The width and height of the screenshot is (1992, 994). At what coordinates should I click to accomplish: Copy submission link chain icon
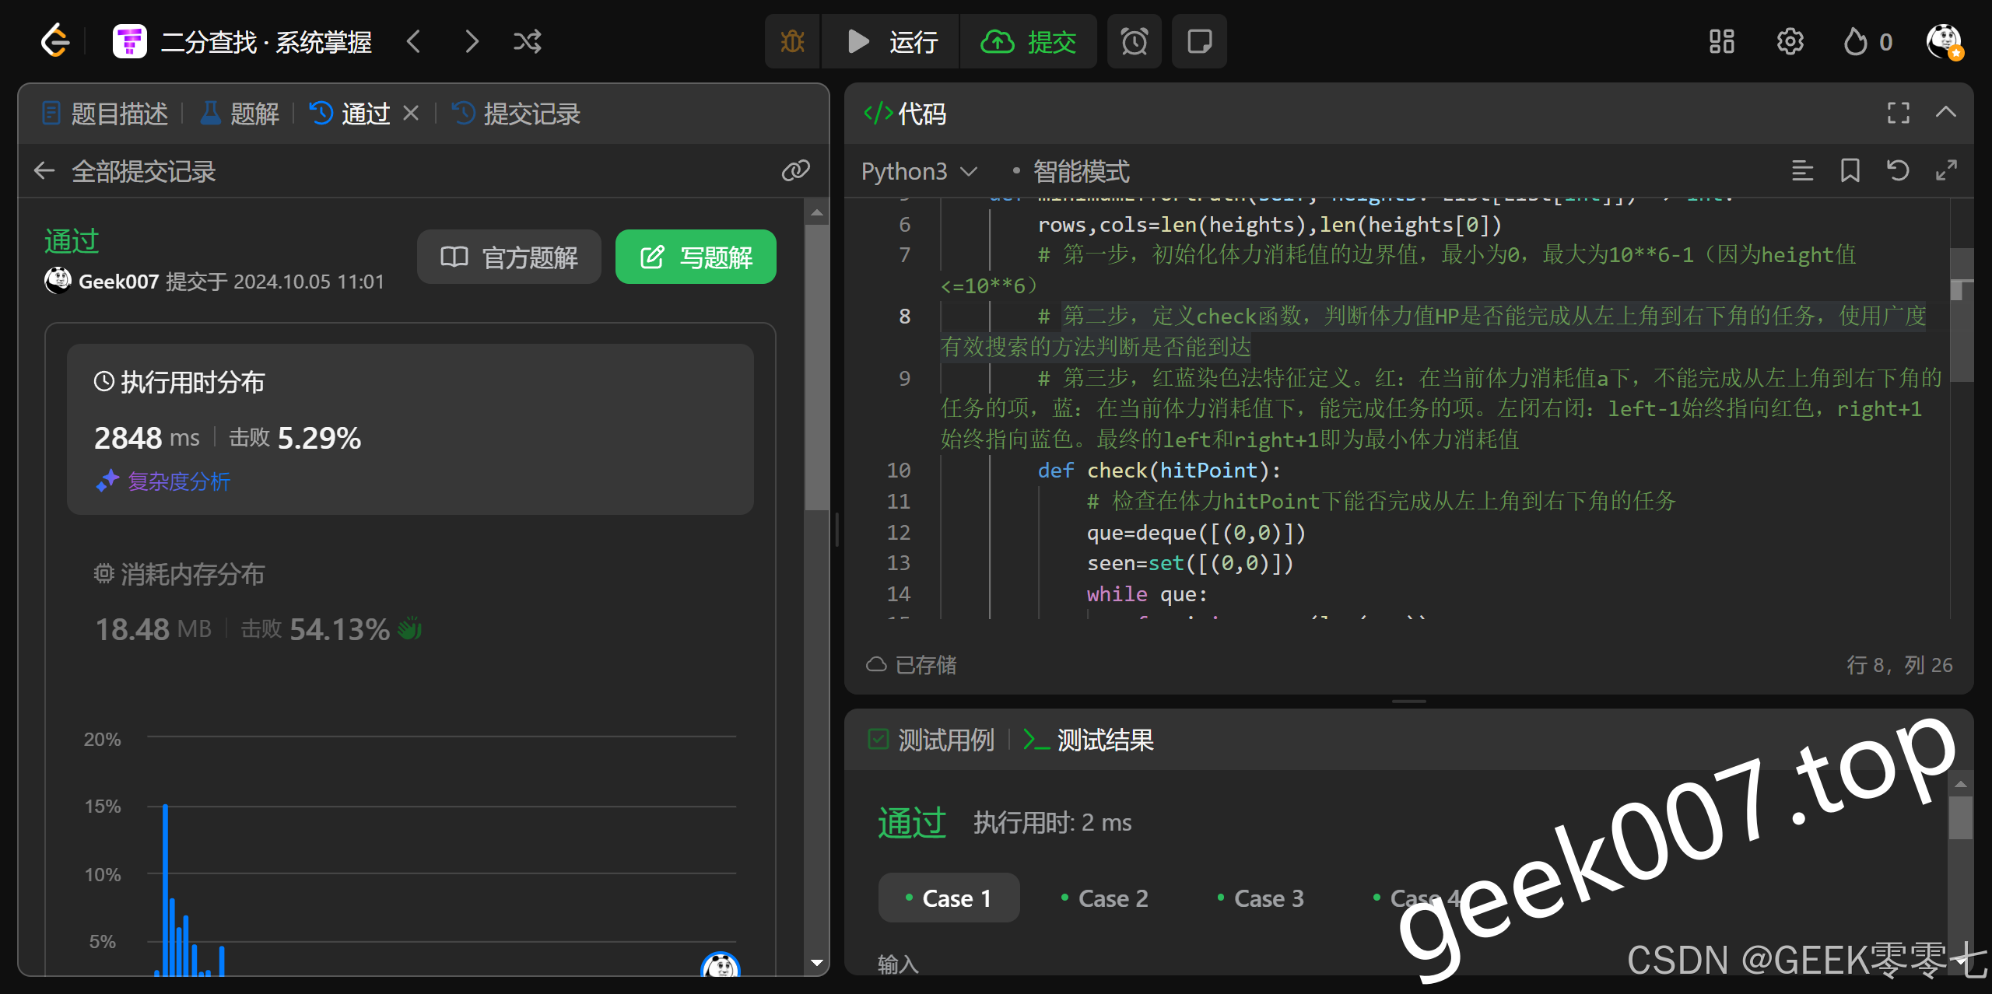coord(795,170)
